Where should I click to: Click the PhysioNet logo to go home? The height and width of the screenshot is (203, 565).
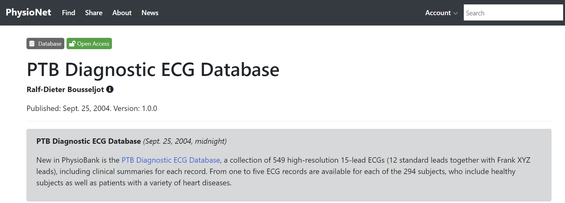tap(28, 12)
